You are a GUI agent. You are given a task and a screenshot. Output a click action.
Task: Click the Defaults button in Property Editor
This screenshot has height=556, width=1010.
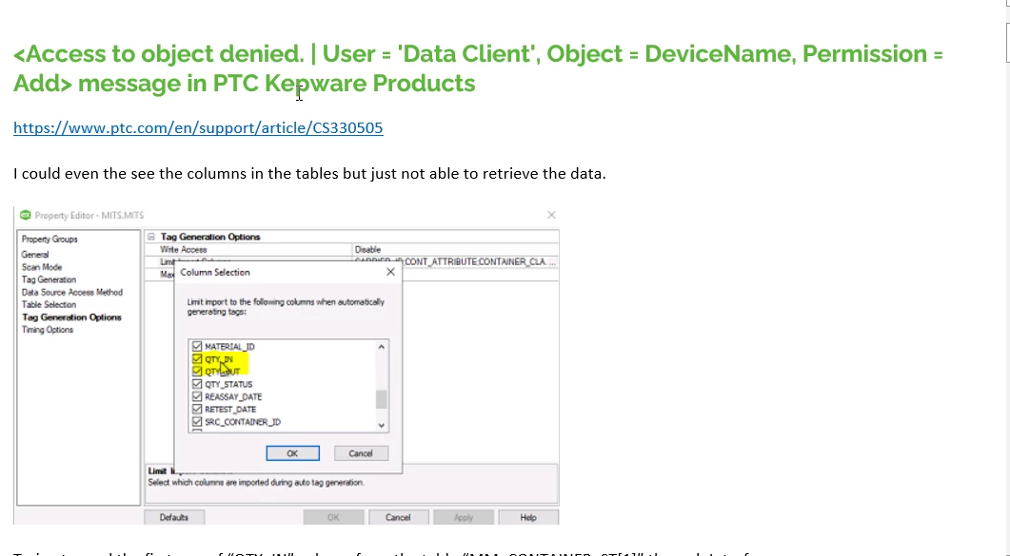click(x=174, y=517)
